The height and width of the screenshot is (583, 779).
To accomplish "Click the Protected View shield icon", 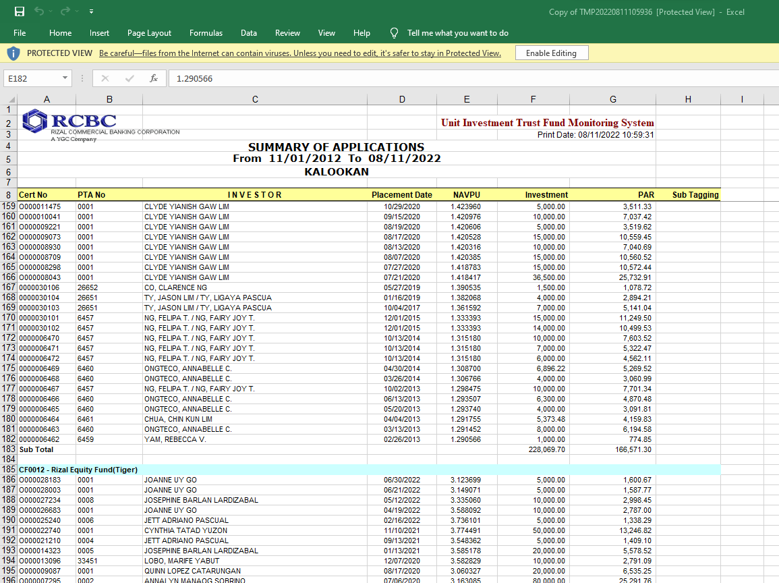I will (13, 53).
